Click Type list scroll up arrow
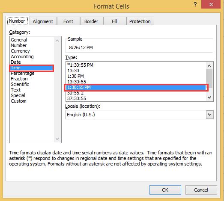This screenshot has width=224, height=201. tap(209, 66)
